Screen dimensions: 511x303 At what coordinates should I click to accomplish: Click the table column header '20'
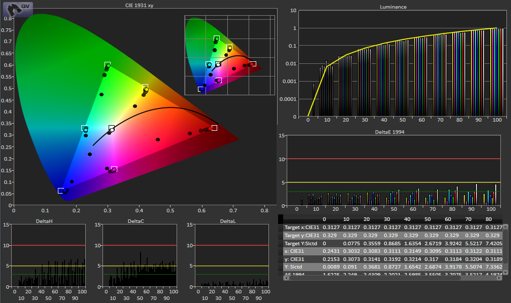click(x=366, y=219)
